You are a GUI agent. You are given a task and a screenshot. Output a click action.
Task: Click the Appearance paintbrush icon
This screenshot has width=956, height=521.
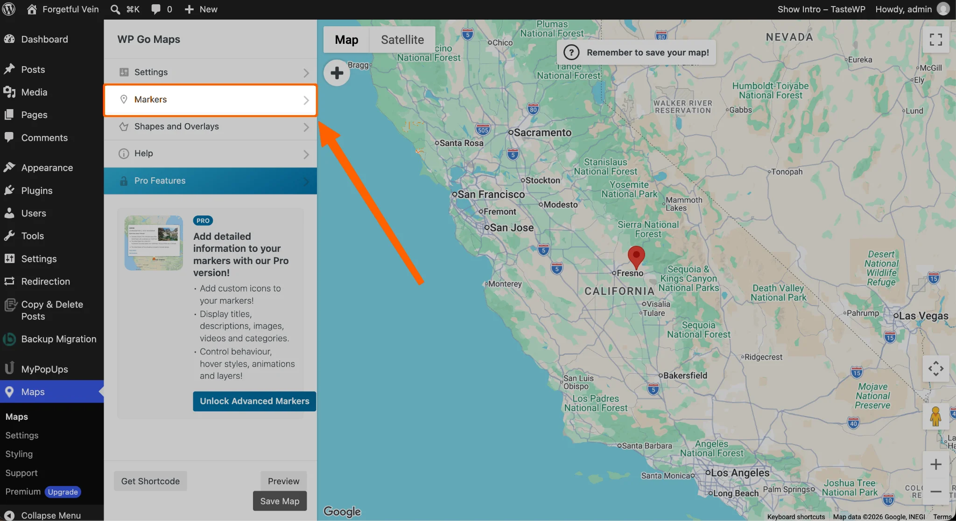(9, 167)
